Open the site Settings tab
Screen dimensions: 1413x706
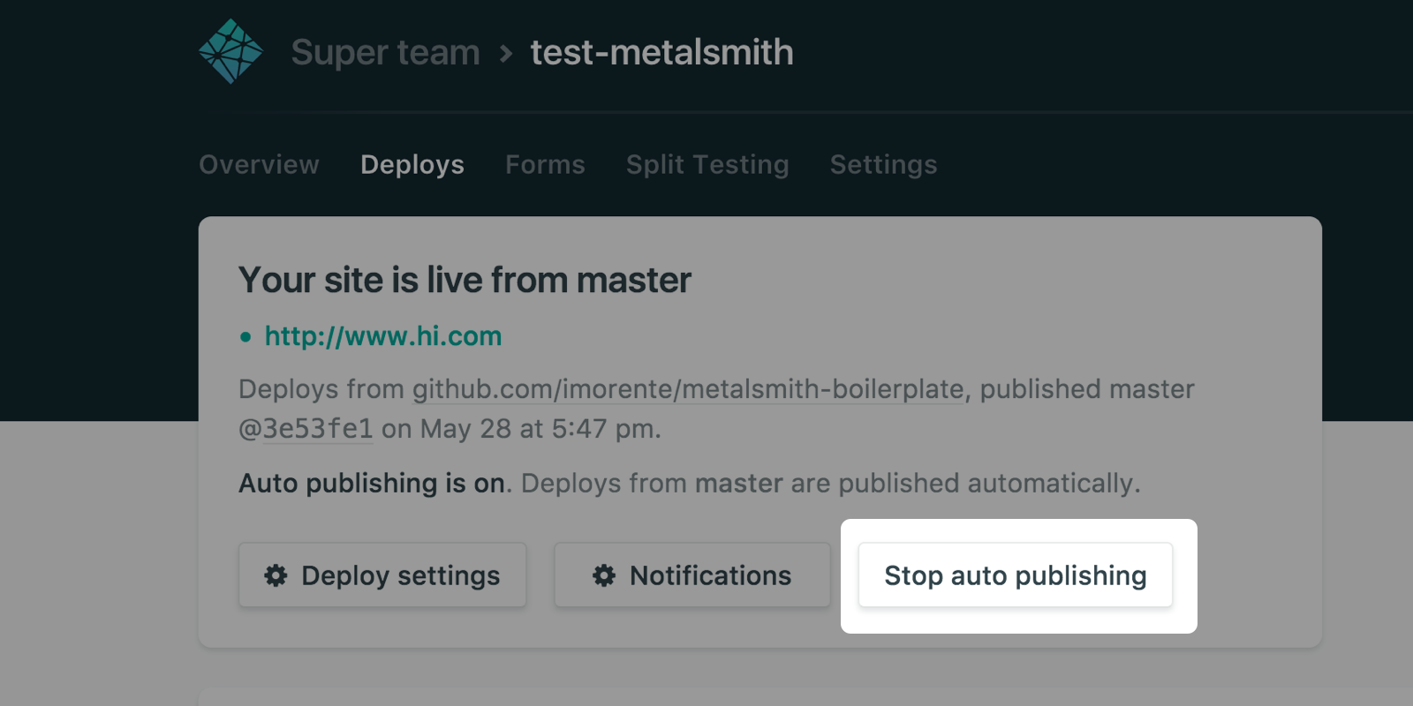coord(883,165)
